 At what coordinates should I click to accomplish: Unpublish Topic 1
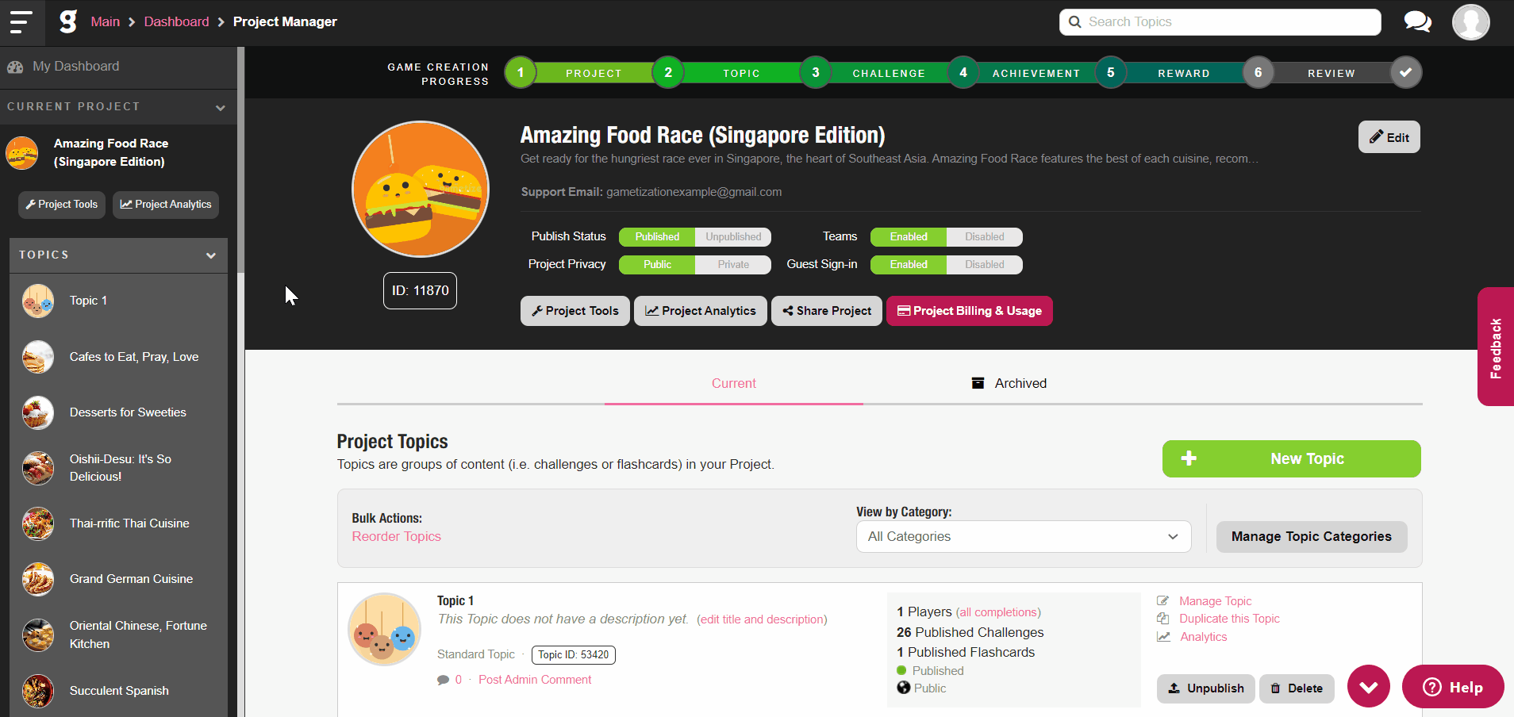pyautogui.click(x=1206, y=688)
